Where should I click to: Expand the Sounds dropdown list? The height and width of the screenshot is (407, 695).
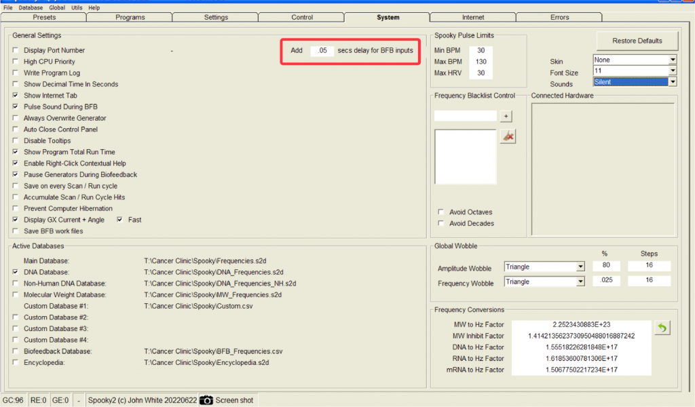(x=672, y=82)
